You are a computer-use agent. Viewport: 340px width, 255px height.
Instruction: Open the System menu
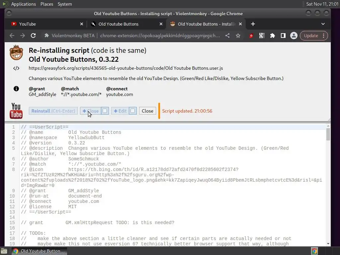coord(65,4)
